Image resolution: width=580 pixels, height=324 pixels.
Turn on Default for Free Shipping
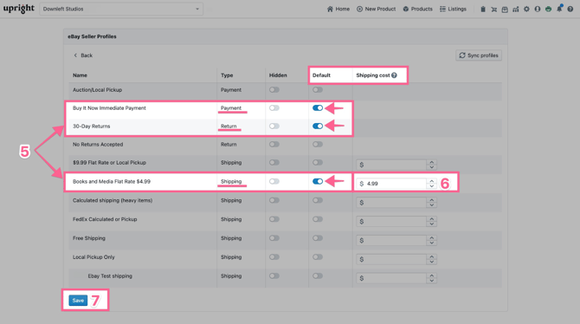pos(318,238)
